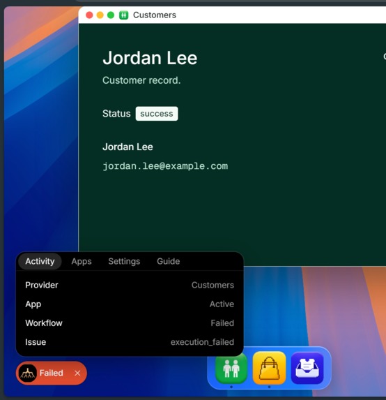Select the jordan.lee@example.com email text
The width and height of the screenshot is (386, 400).
click(x=165, y=166)
